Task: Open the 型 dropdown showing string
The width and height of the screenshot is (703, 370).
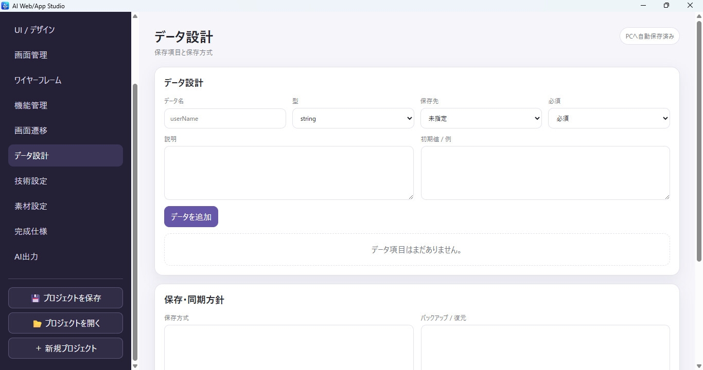Action: coord(353,118)
